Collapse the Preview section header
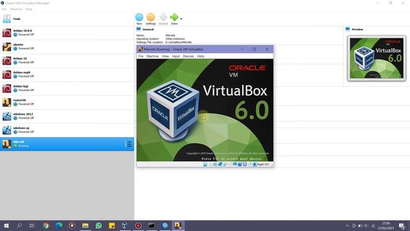This screenshot has width=410, height=231. tap(357, 30)
